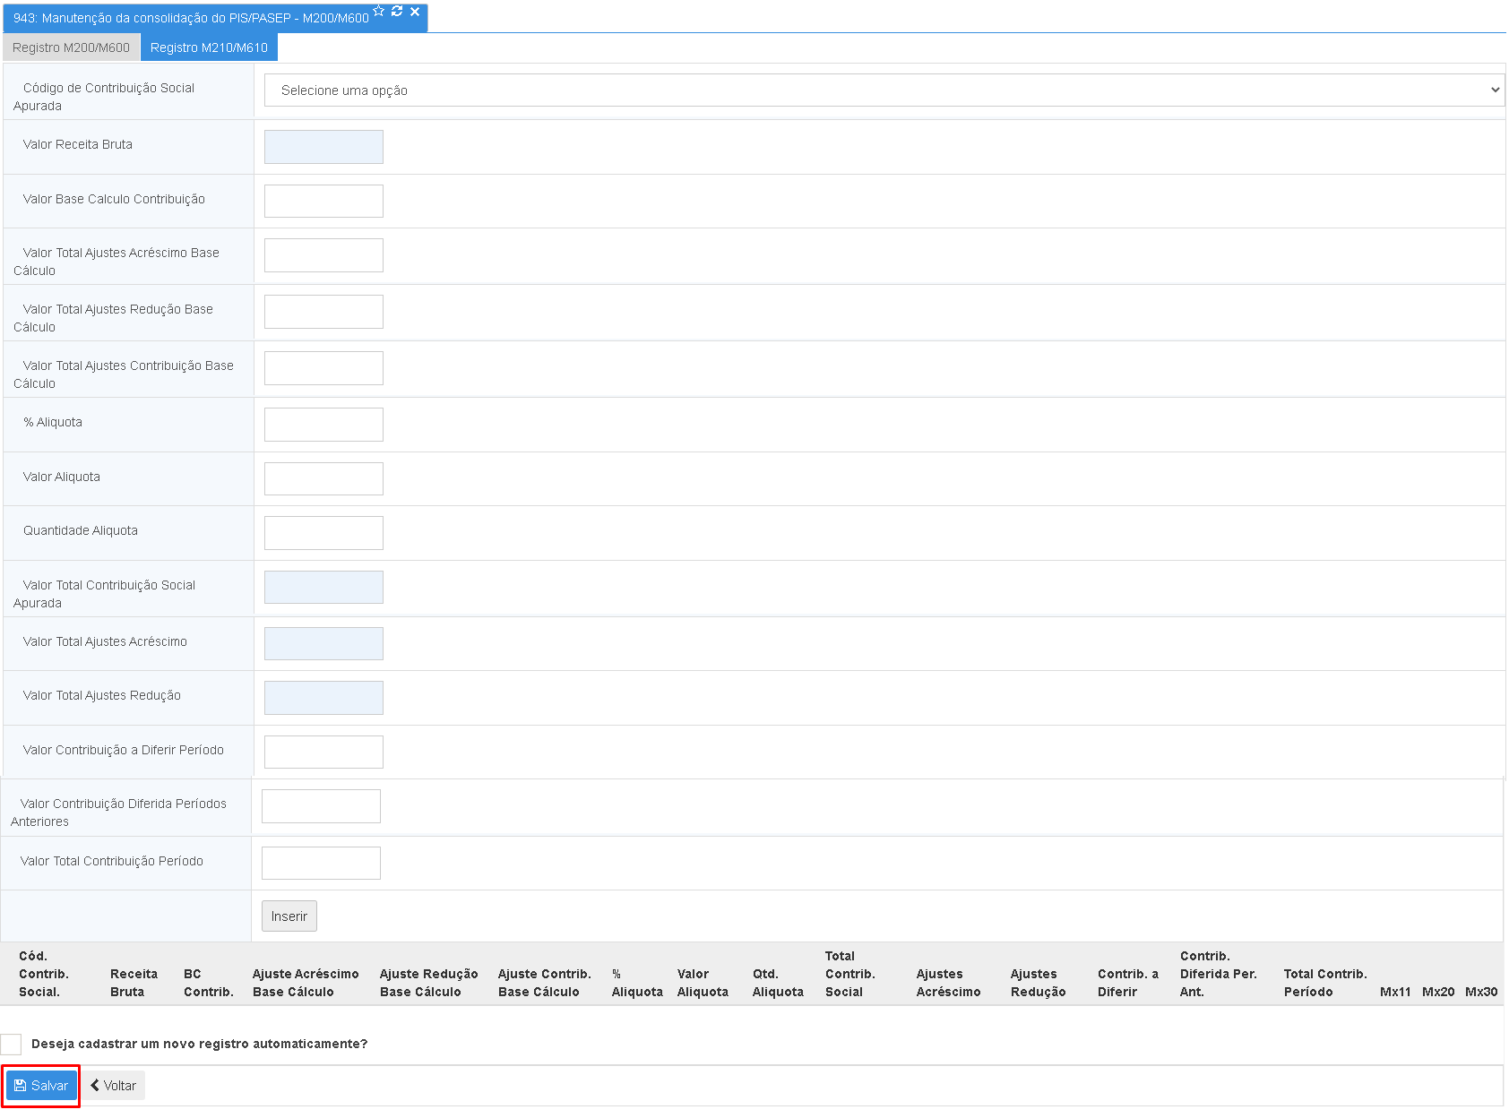Click the Qtd. Aliquota column header
Viewport: 1509px width, 1118px height.
[778, 984]
